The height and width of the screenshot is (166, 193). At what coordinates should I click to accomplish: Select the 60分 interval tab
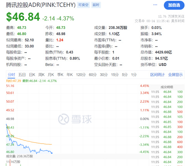pos(93,75)
